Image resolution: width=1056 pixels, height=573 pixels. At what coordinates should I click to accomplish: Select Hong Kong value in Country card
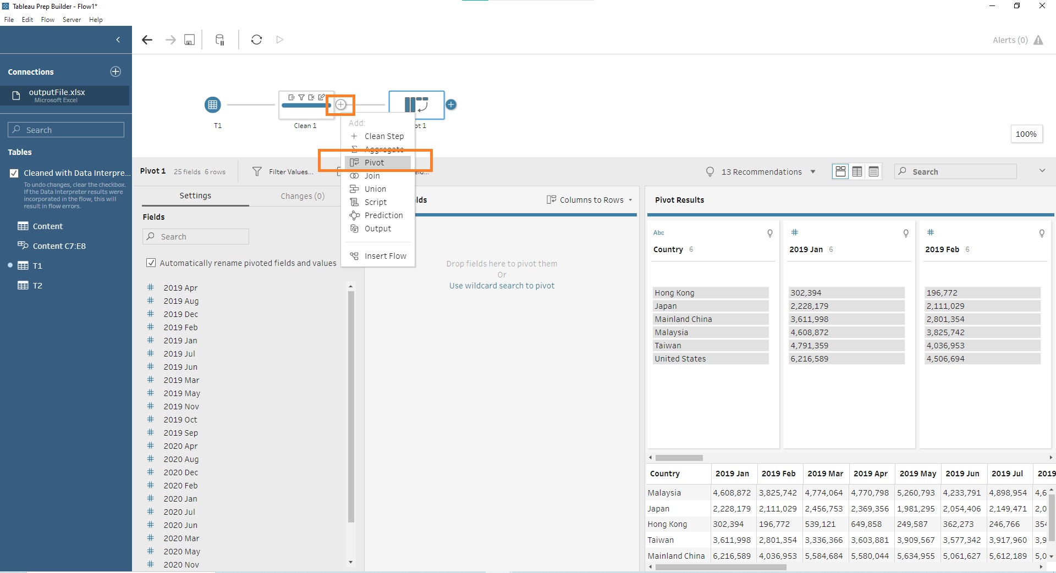click(711, 293)
